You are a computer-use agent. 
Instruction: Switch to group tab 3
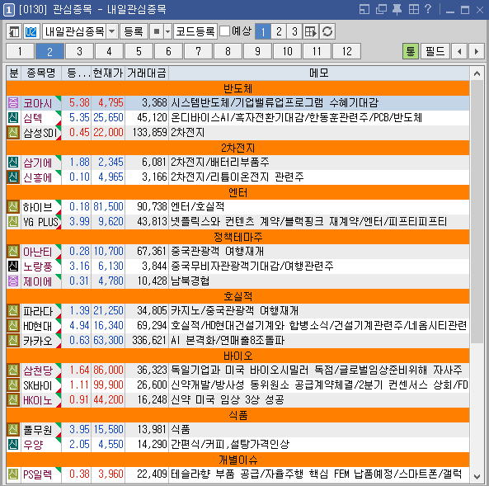pos(79,51)
